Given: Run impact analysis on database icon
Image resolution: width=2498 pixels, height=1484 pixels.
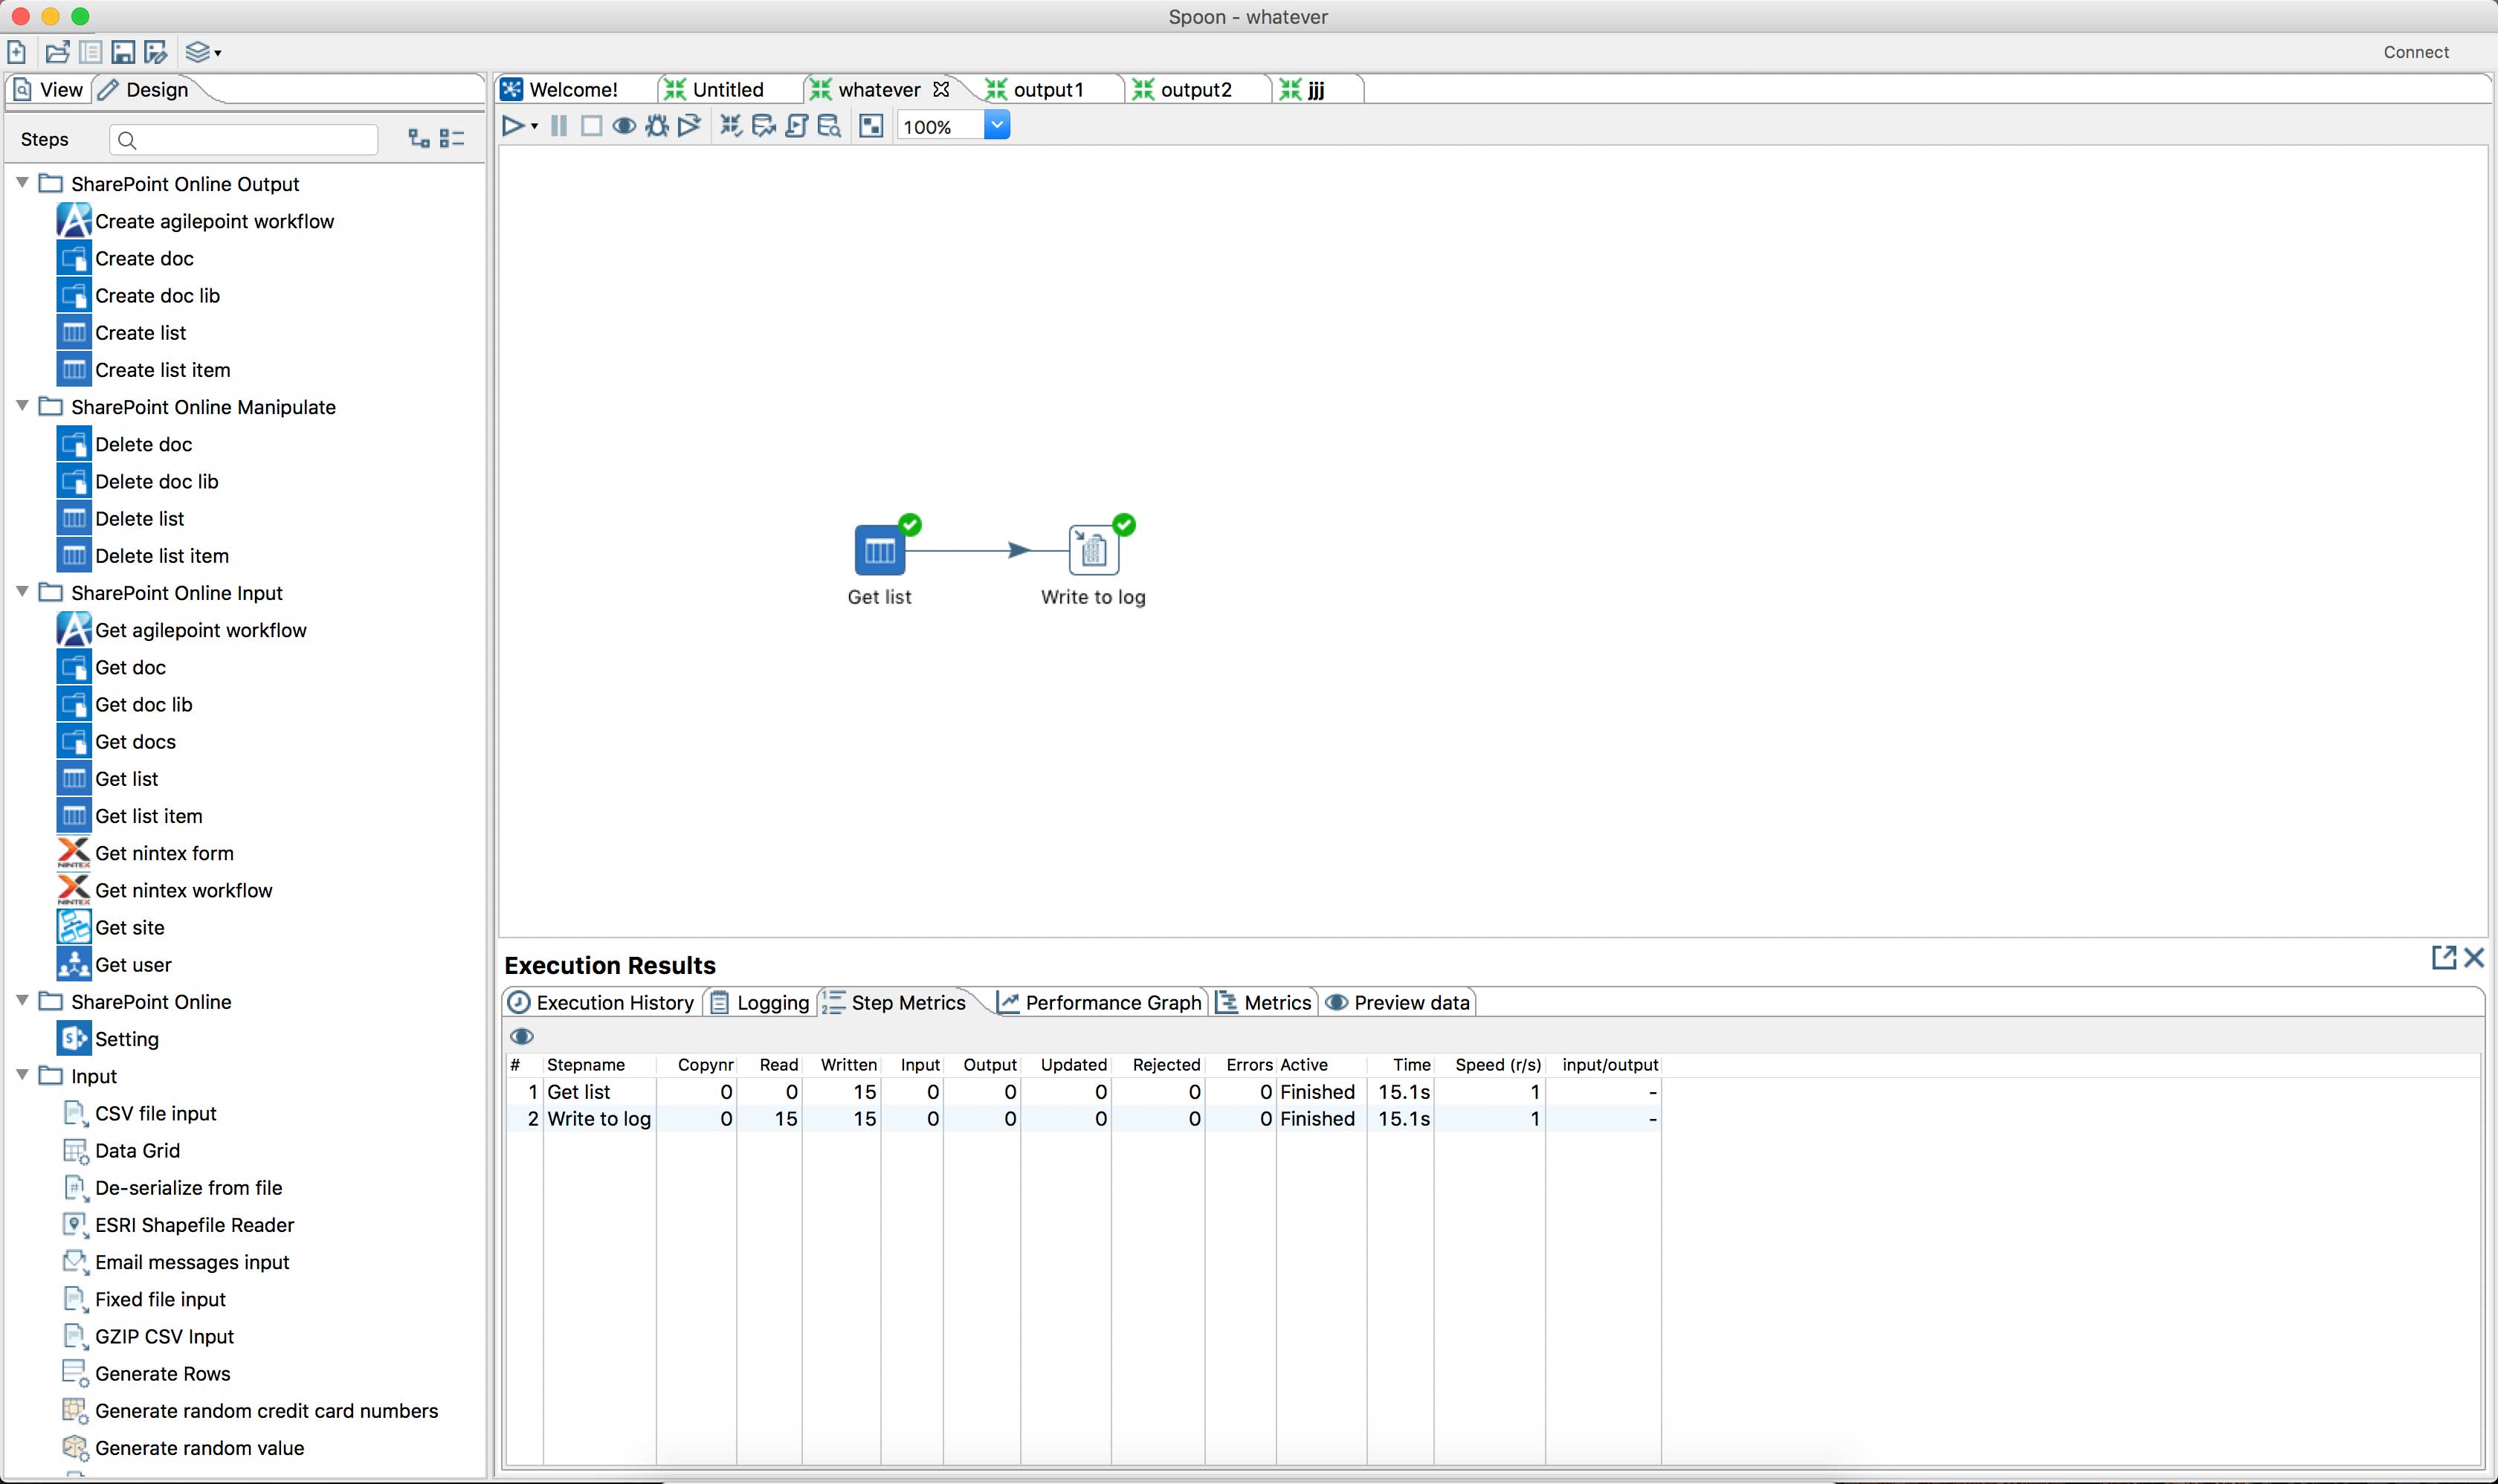Looking at the screenshot, I should (764, 126).
